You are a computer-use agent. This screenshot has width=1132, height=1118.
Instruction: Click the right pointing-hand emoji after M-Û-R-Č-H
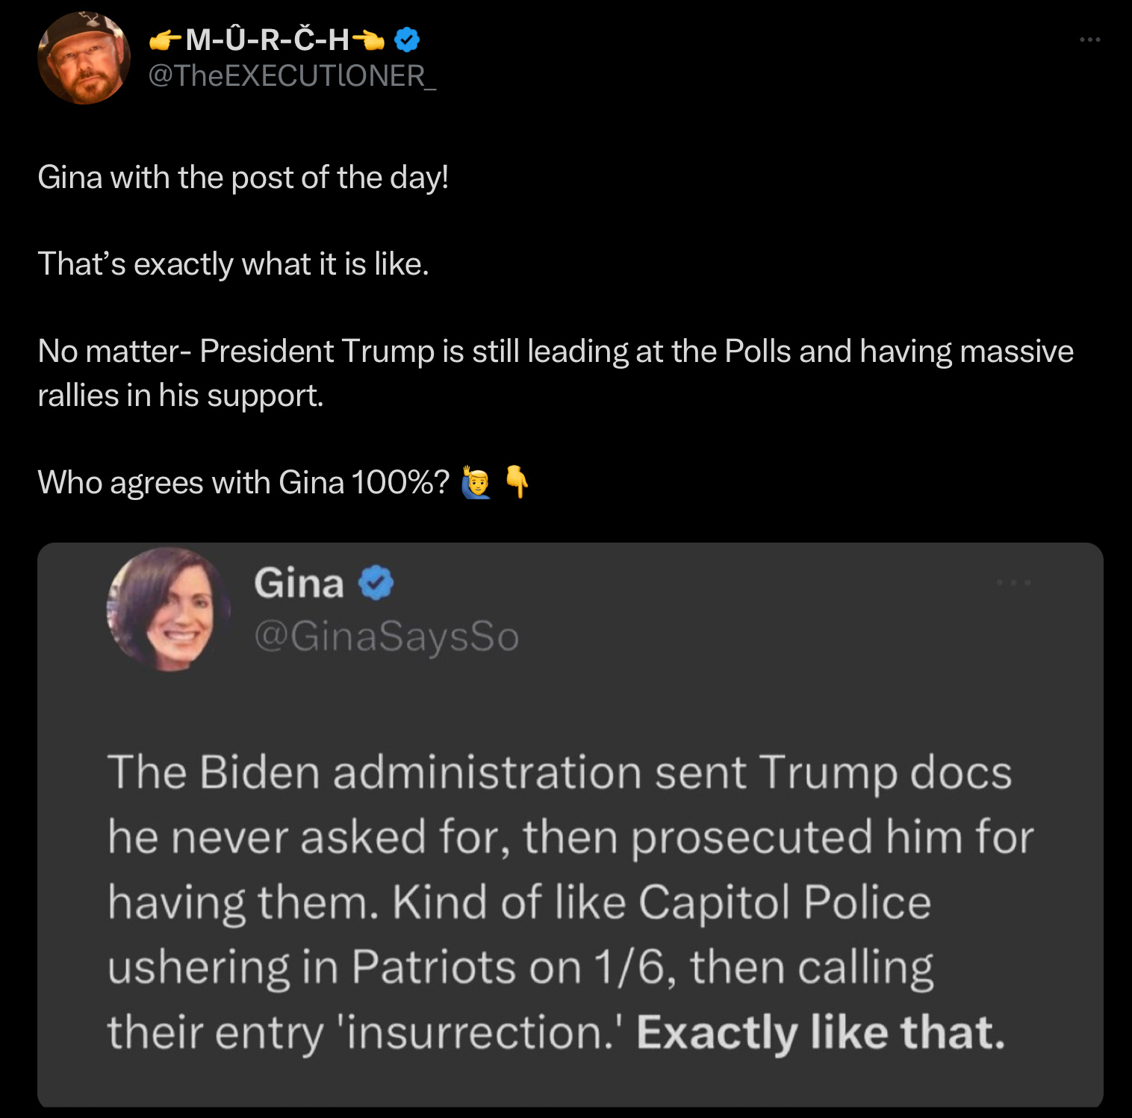(368, 40)
